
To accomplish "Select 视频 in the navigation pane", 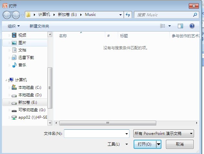I will tap(22, 35).
